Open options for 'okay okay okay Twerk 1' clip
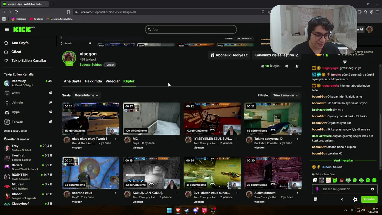 (x=115, y=139)
